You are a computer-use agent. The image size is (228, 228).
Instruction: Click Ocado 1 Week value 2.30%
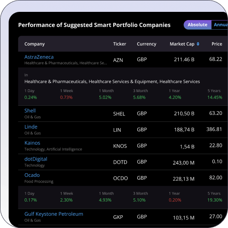(66, 200)
